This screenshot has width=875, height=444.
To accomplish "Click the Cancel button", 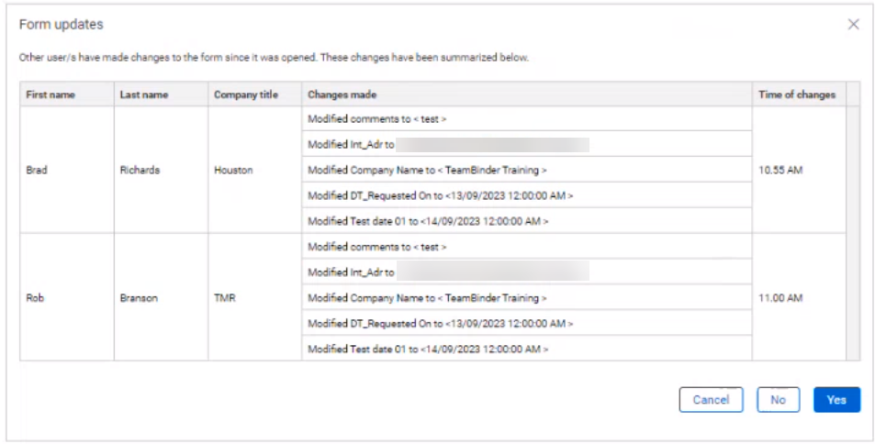I will click(711, 400).
